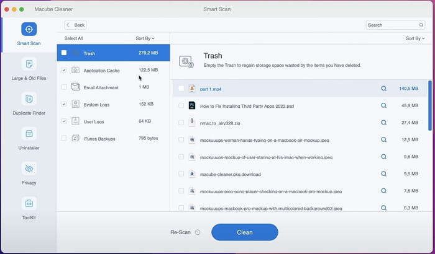Open the Privacy icon
The width and height of the screenshot is (435, 254).
click(x=29, y=169)
